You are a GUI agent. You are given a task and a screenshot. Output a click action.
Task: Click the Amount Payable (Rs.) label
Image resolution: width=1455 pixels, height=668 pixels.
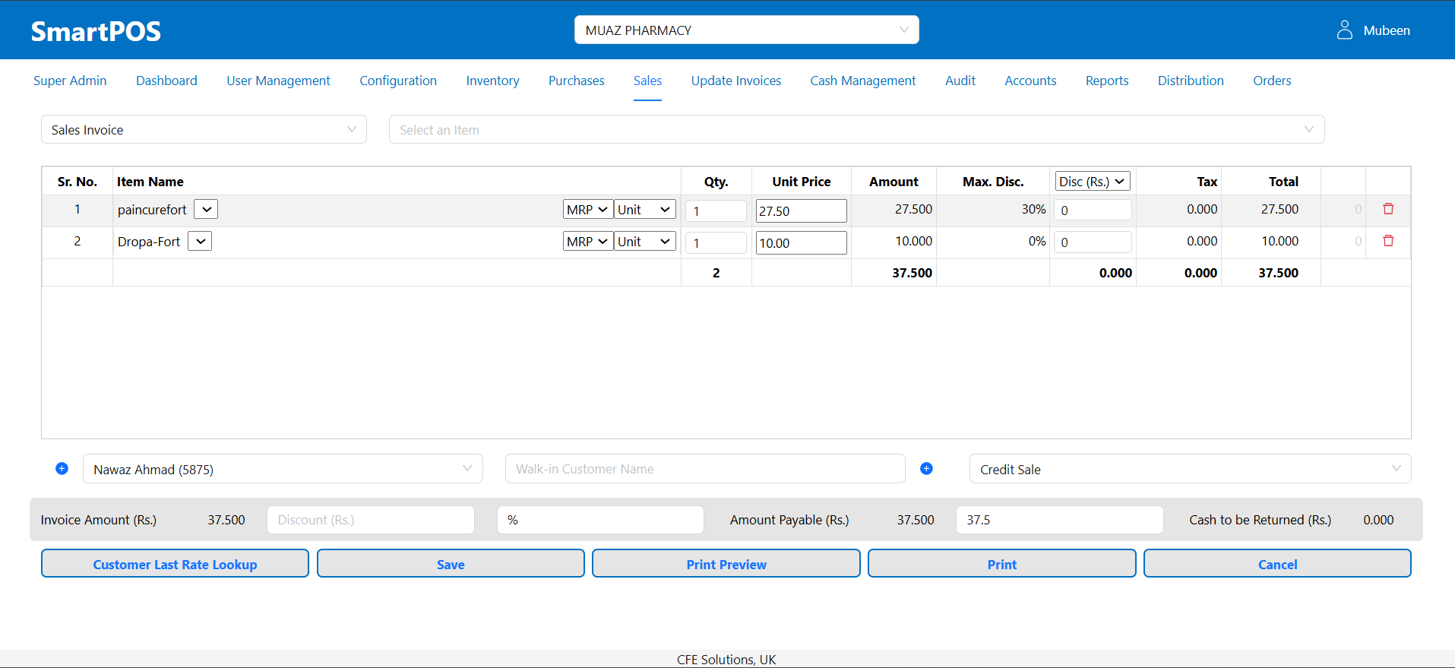point(789,520)
